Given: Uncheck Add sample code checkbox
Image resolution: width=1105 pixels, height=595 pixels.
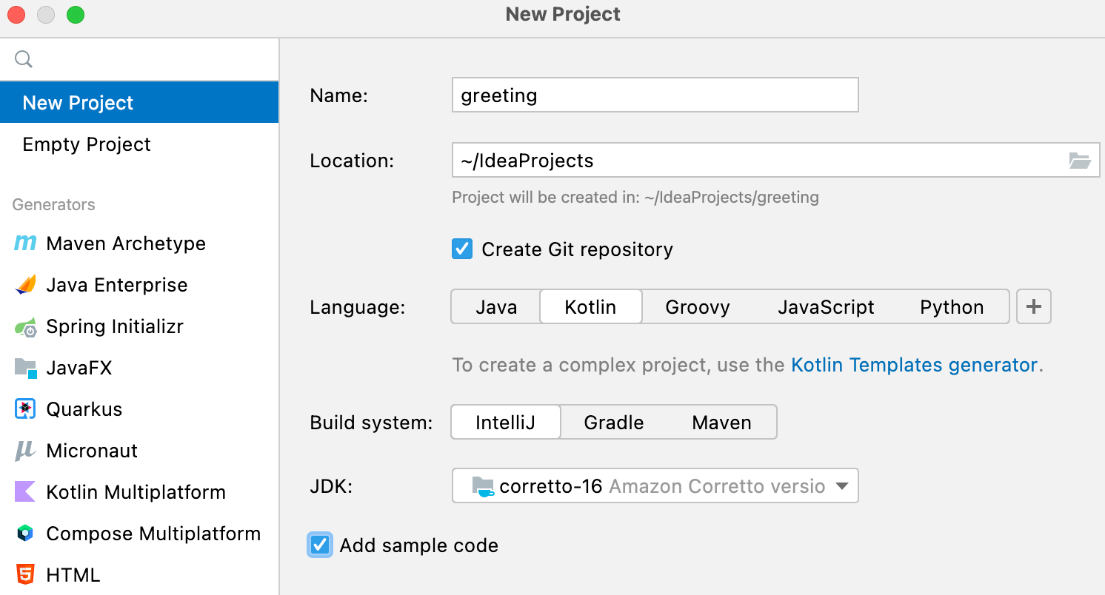Looking at the screenshot, I should pos(320,545).
